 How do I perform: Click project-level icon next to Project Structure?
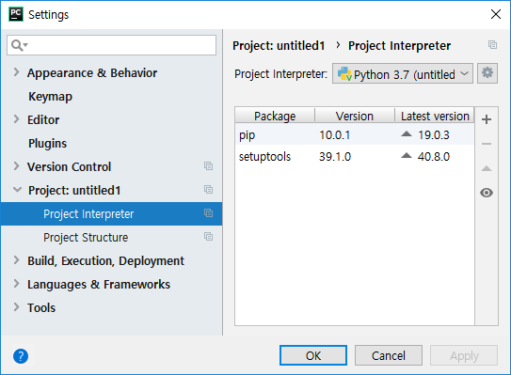[x=208, y=236]
